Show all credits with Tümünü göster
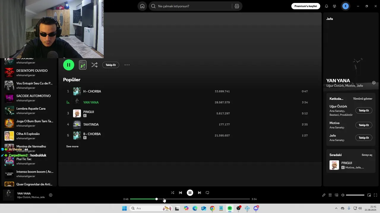Screen dimensions: 380x213 (362, 99)
